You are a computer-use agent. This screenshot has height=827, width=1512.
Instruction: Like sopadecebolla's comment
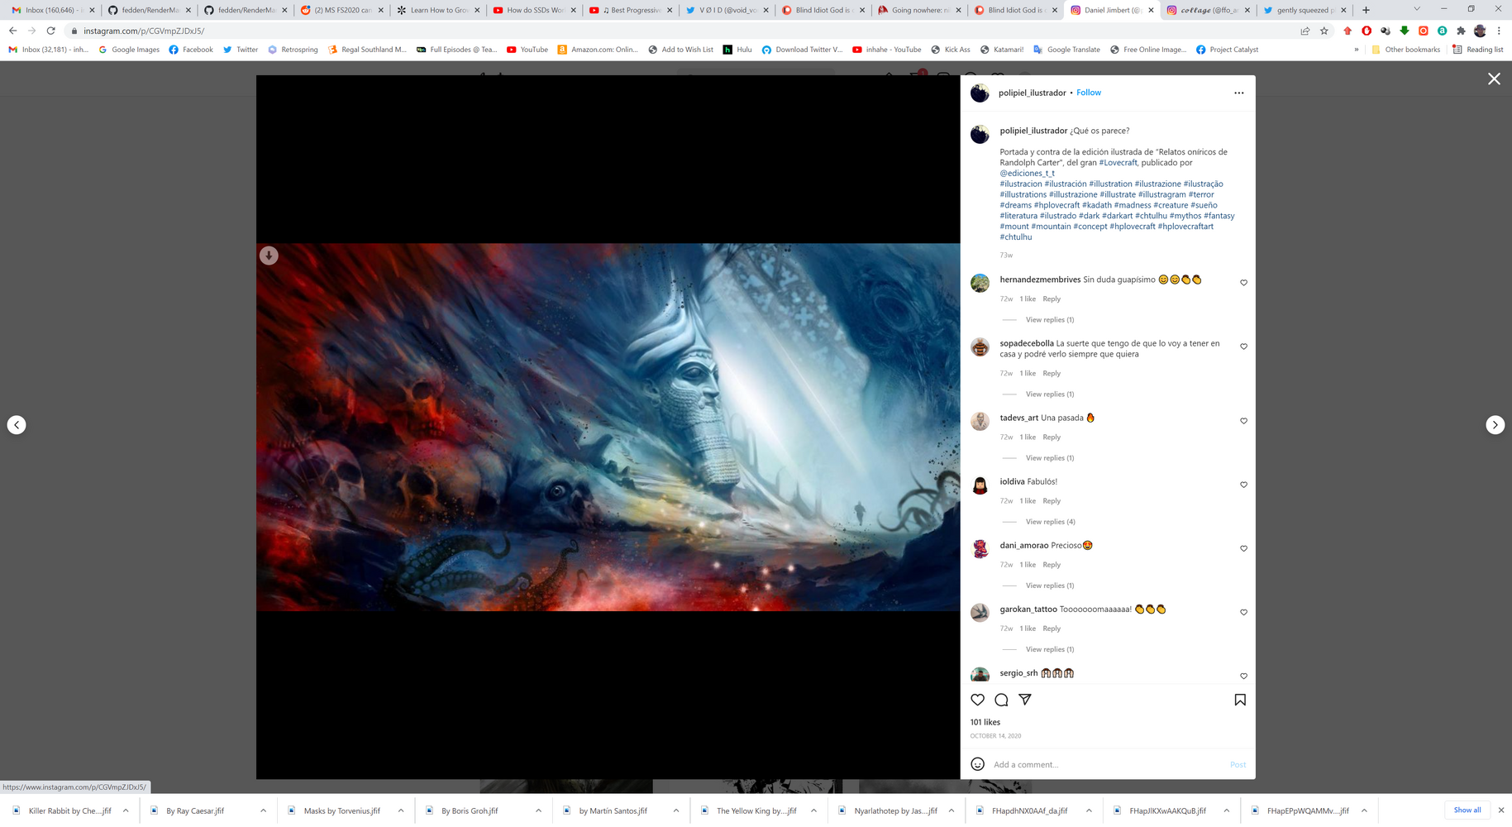point(1243,347)
